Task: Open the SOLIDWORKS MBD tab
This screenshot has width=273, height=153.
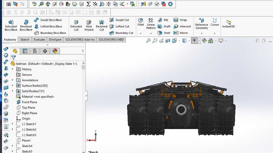Action: pyautogui.click(x=111, y=40)
